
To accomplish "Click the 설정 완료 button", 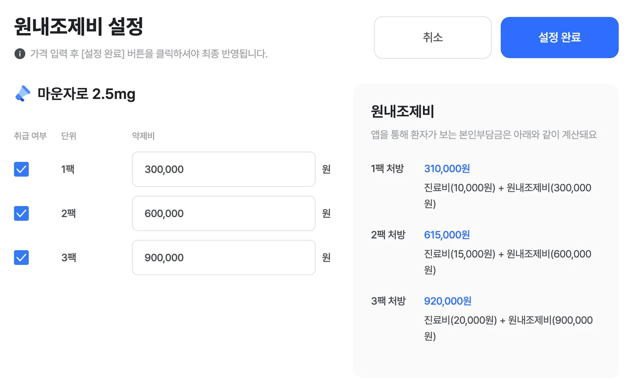I will click(x=559, y=38).
